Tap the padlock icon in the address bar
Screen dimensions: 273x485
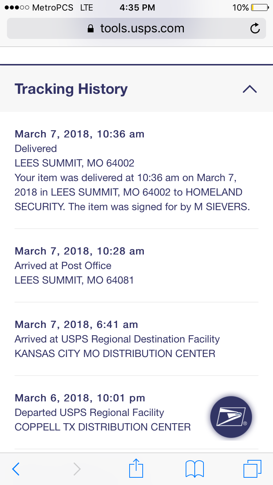pos(91,29)
